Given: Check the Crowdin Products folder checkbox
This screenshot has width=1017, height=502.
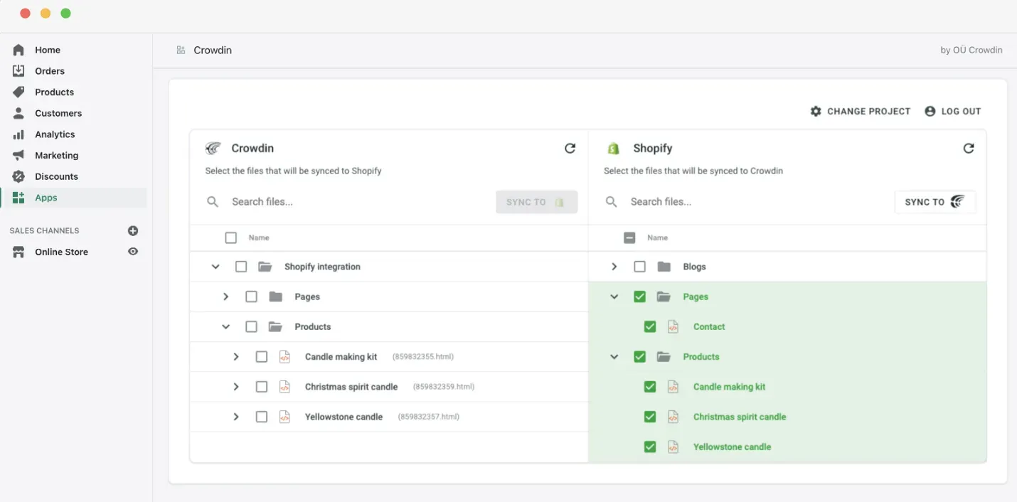Looking at the screenshot, I should point(251,326).
